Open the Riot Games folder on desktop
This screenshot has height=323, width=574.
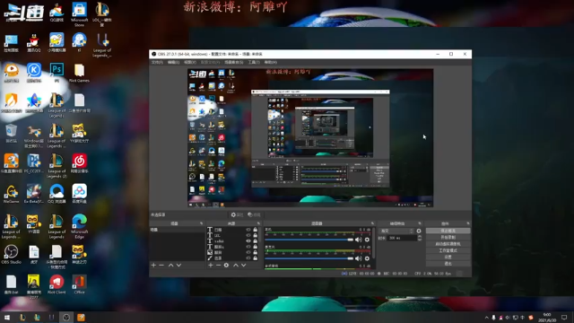pyautogui.click(x=79, y=73)
